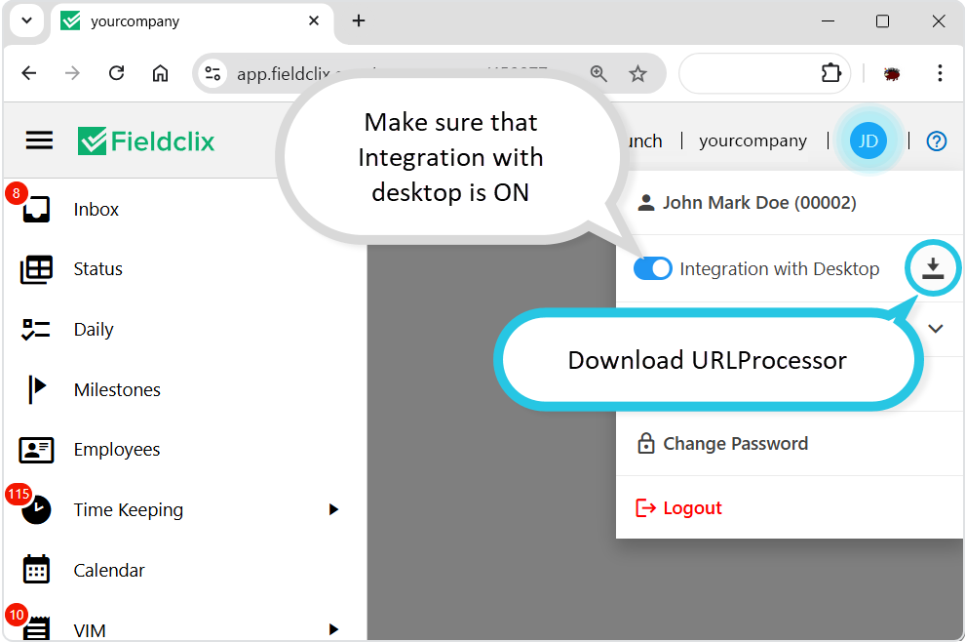Download URLProcessor using the download icon
Image resolution: width=965 pixels, height=642 pixels.
pos(933,268)
